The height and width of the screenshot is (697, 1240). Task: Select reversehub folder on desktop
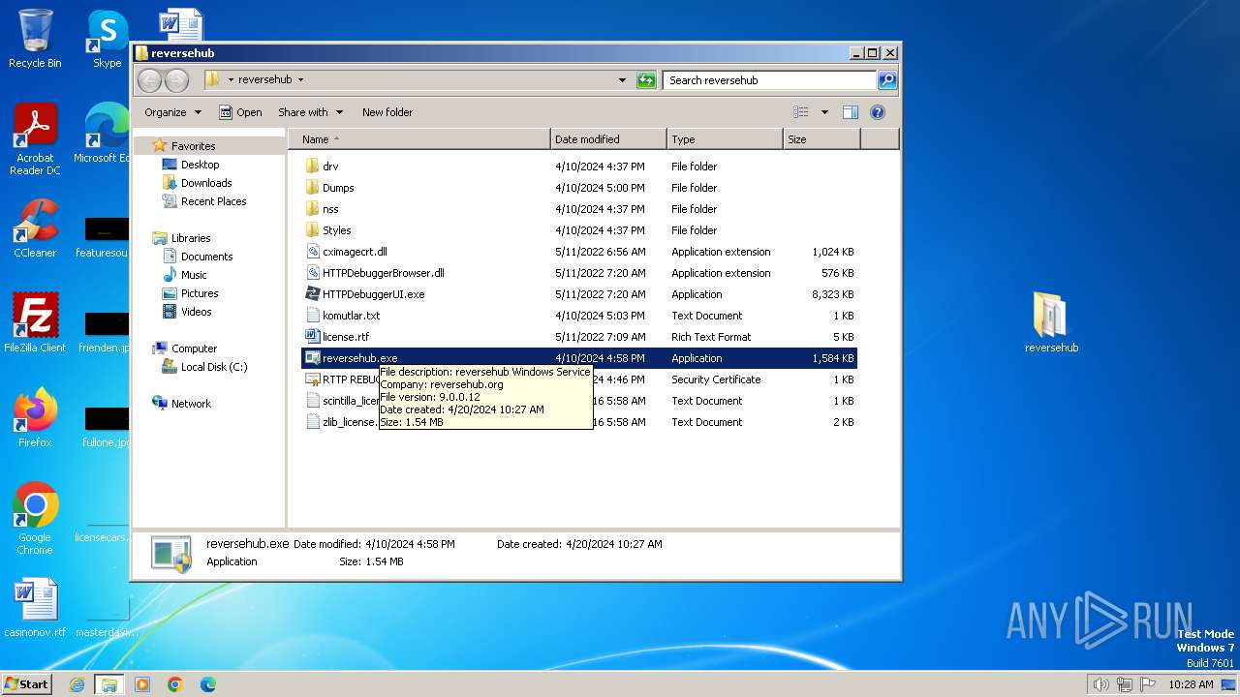[x=1051, y=323]
